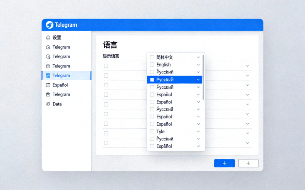Check the box next to Tyle

[x=152, y=131]
